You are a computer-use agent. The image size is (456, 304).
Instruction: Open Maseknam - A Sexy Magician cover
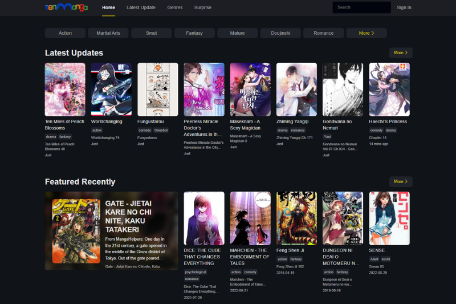[250, 90]
